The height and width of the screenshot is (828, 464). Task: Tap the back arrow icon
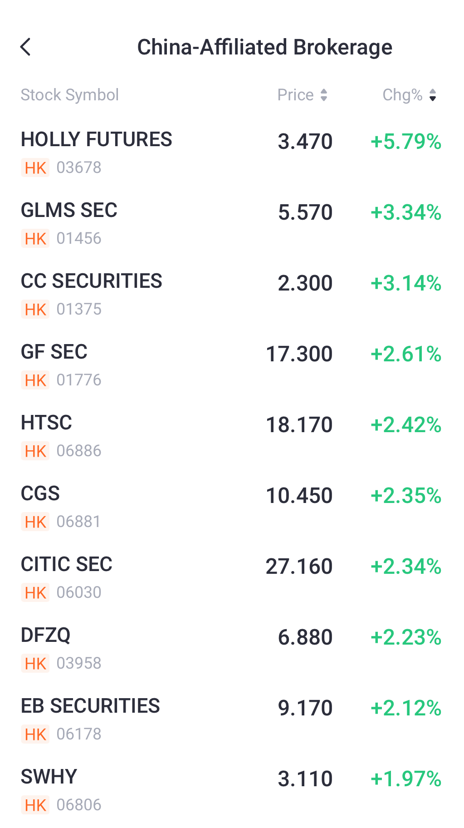click(26, 47)
